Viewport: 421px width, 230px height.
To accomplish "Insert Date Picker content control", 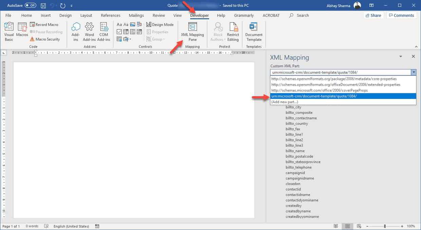I will (x=139, y=32).
